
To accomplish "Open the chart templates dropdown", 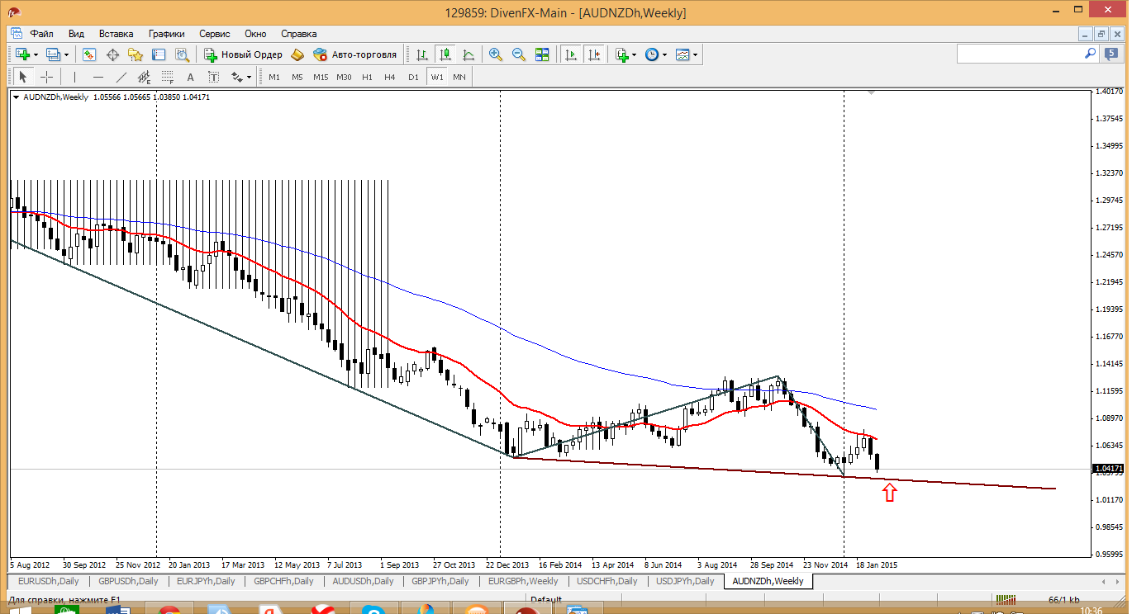I will [687, 54].
